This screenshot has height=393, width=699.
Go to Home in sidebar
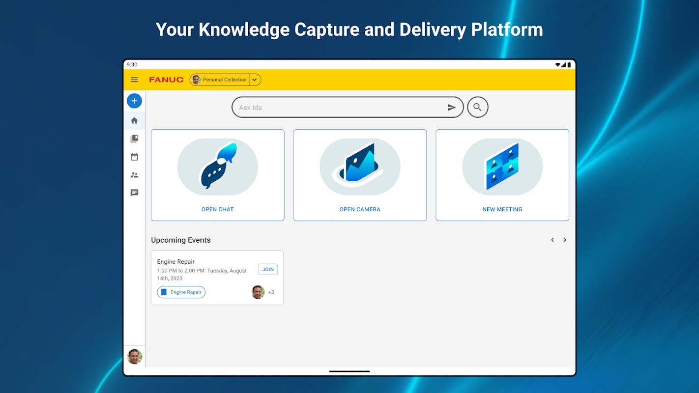point(134,120)
